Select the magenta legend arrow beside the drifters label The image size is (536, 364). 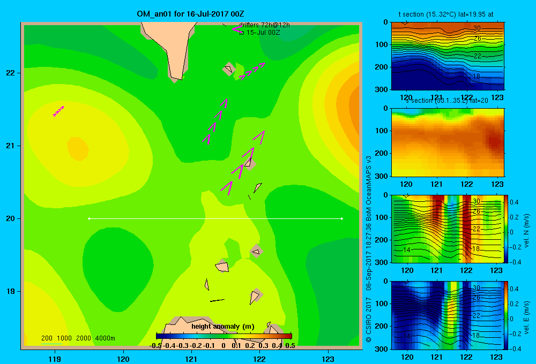coord(237,29)
